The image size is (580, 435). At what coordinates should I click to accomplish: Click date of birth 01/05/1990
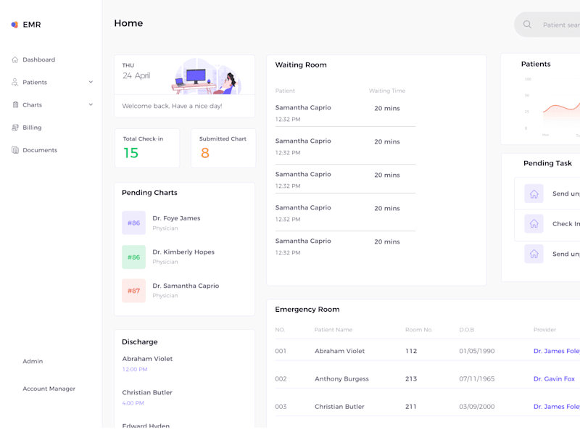[477, 351]
